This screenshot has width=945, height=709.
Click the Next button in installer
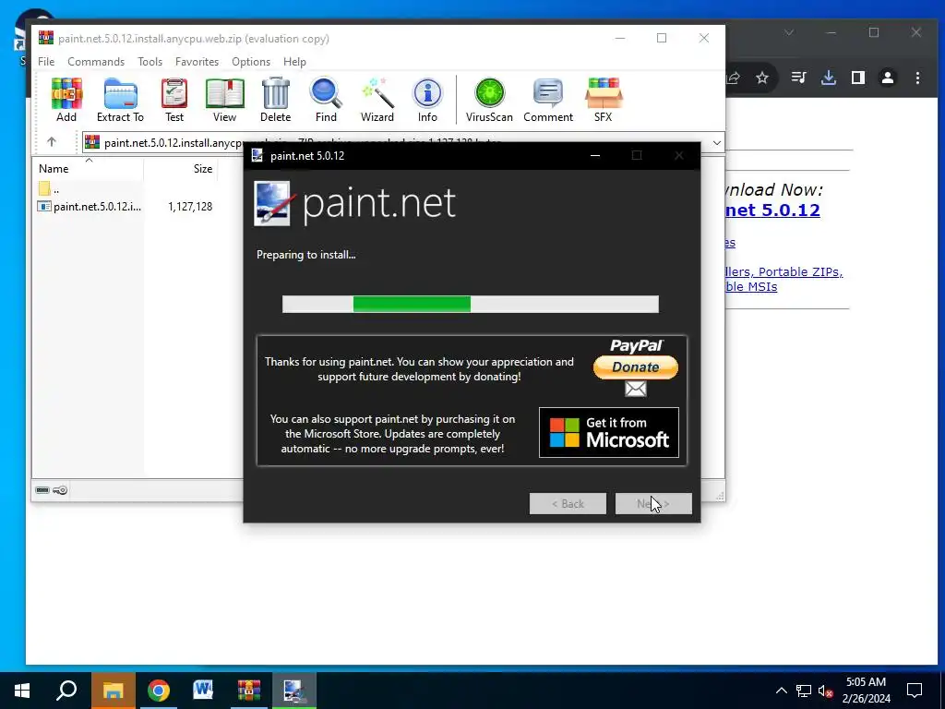(x=653, y=503)
